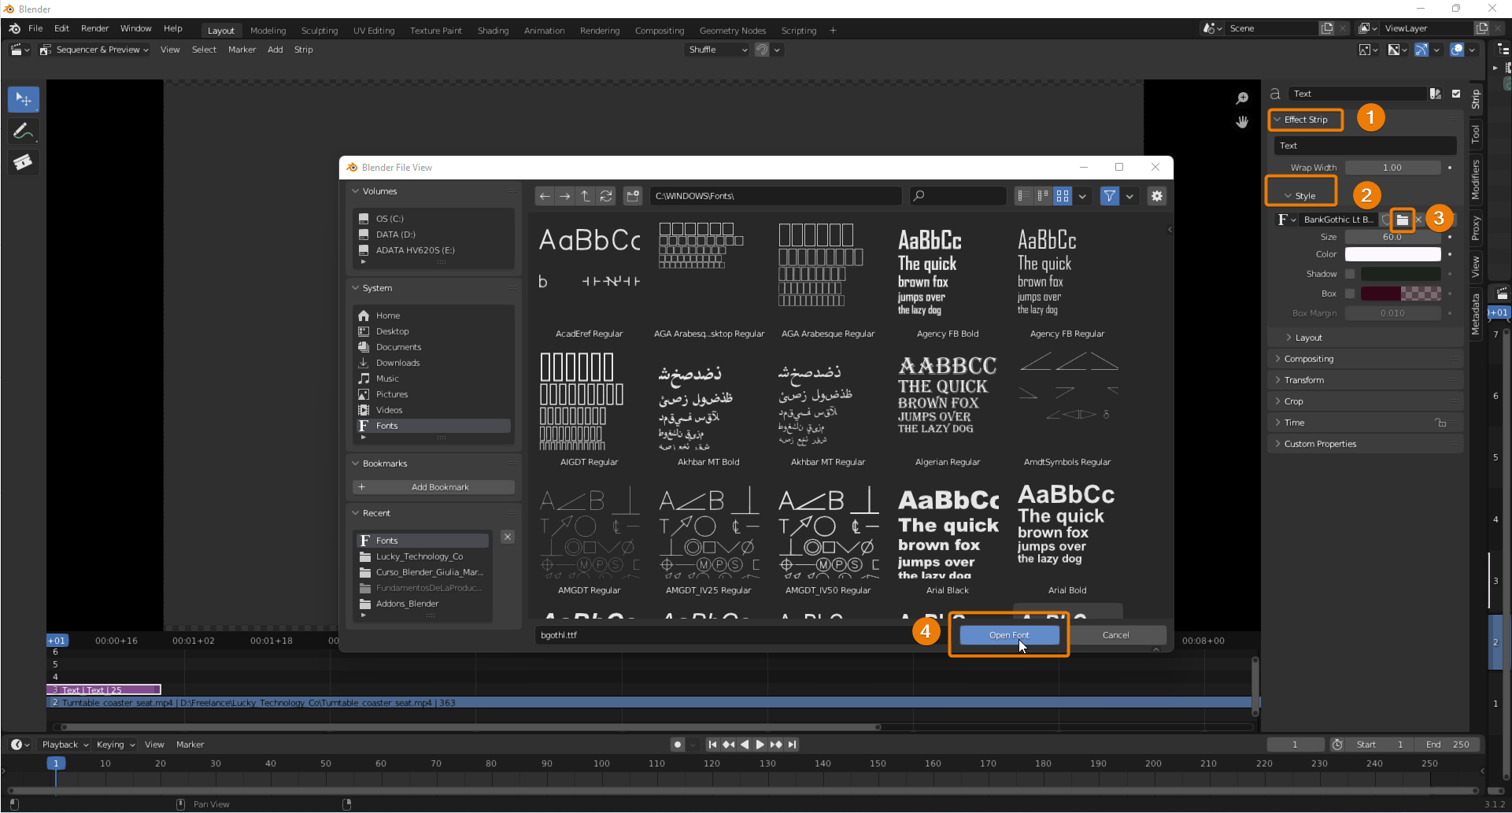1512x813 pixels.
Task: Jump to timeline start frame
Action: [x=712, y=745]
